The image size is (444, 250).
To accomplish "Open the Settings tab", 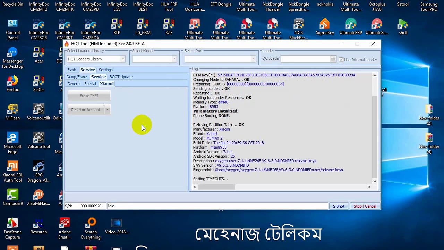I will point(106,70).
